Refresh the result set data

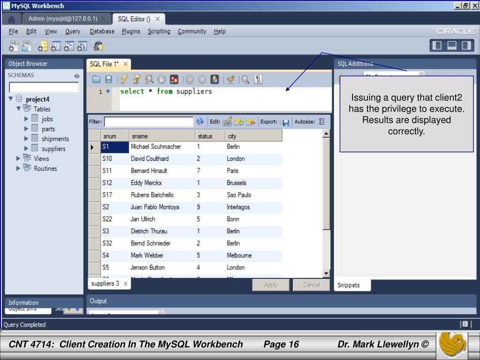click(x=200, y=122)
